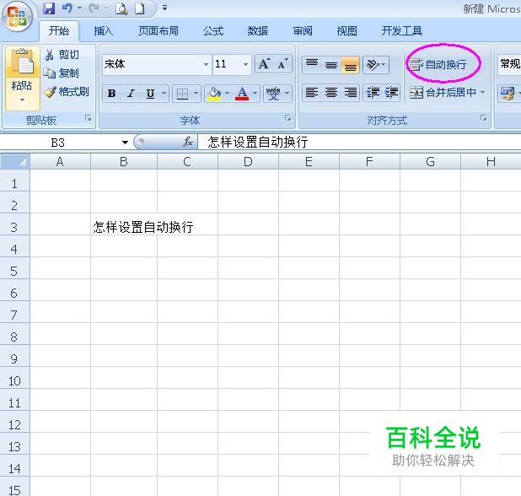This screenshot has height=496, width=521.
Task: Toggle underline formatting
Action: point(150,94)
